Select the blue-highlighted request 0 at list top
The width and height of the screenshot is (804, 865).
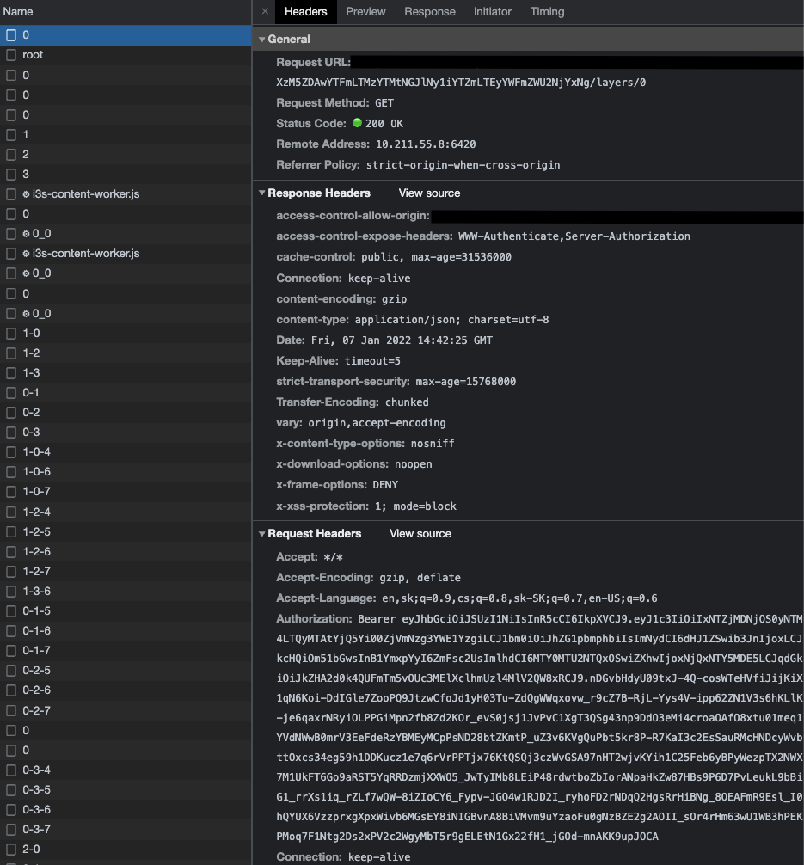pos(126,34)
